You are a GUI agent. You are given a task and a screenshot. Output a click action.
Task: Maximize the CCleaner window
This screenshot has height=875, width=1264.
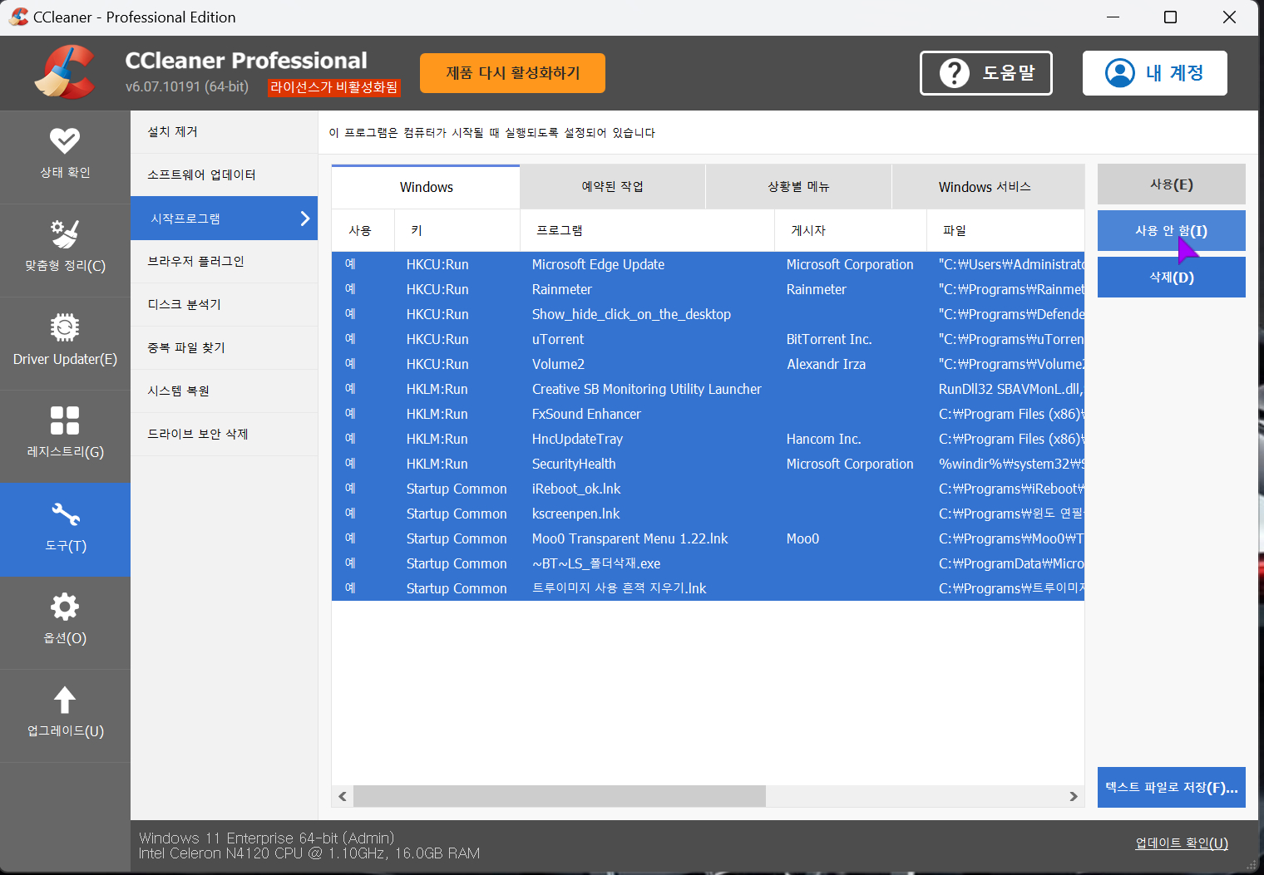click(x=1170, y=17)
